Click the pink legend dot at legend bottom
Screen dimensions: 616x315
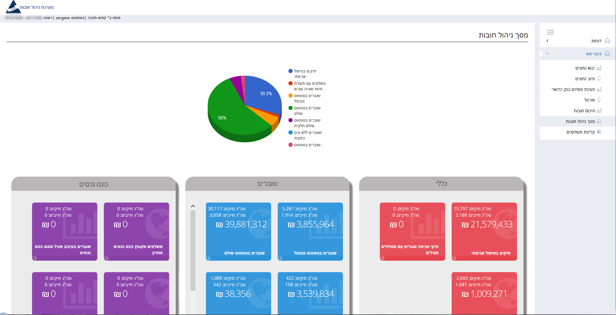[x=291, y=145]
